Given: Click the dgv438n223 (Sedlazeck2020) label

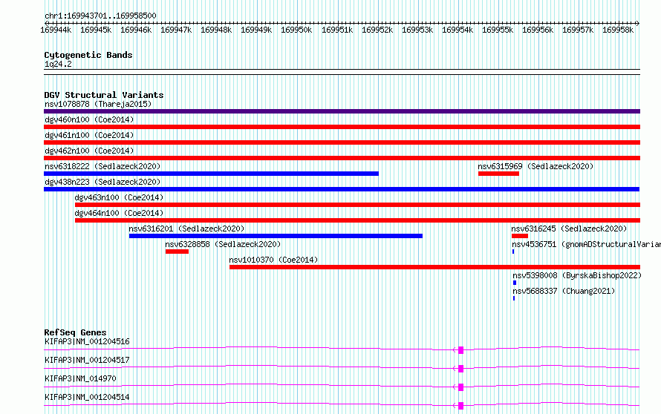Looking at the screenshot, I should [x=102, y=182].
